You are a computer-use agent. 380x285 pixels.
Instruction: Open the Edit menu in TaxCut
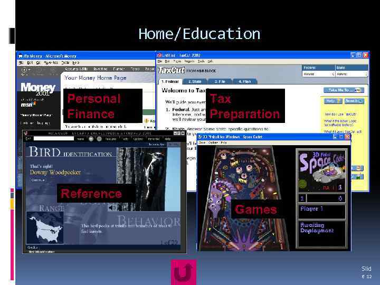[x=167, y=61]
